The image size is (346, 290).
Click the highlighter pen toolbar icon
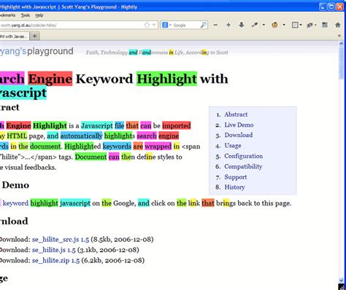255,25
